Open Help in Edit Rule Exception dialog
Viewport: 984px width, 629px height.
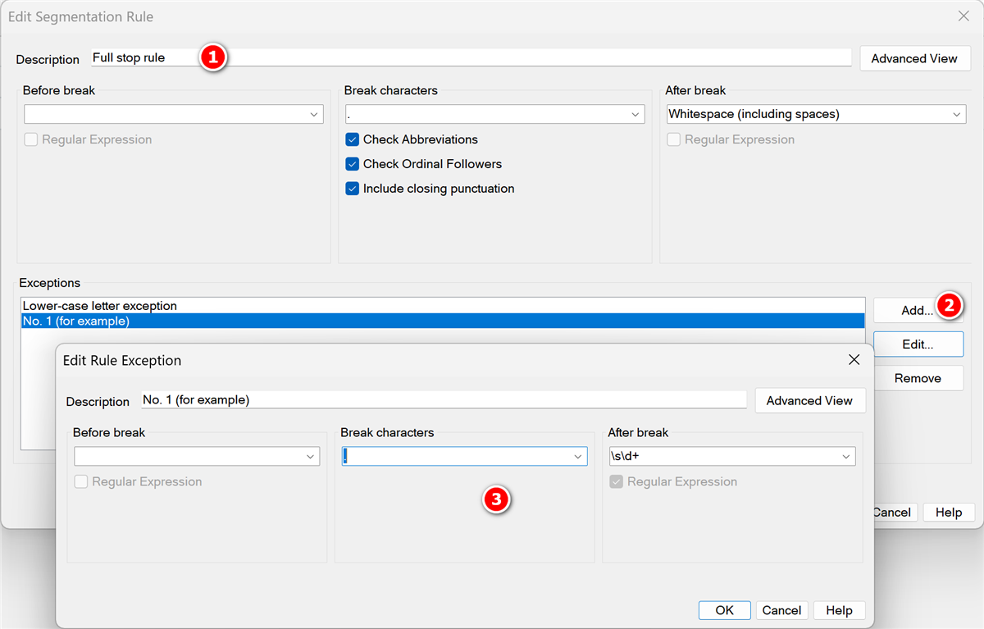coord(839,610)
